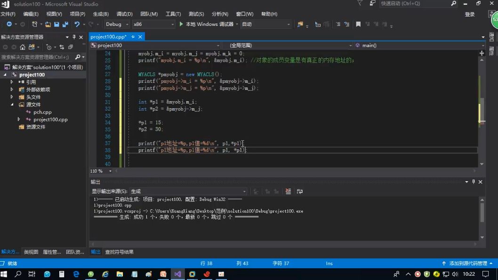Open the Windows Start menu
The height and width of the screenshot is (280, 498).
pyautogui.click(x=4, y=274)
